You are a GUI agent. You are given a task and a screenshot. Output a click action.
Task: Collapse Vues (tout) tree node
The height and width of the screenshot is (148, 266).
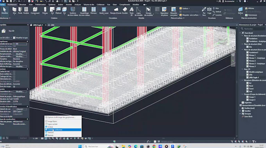coord(240,33)
